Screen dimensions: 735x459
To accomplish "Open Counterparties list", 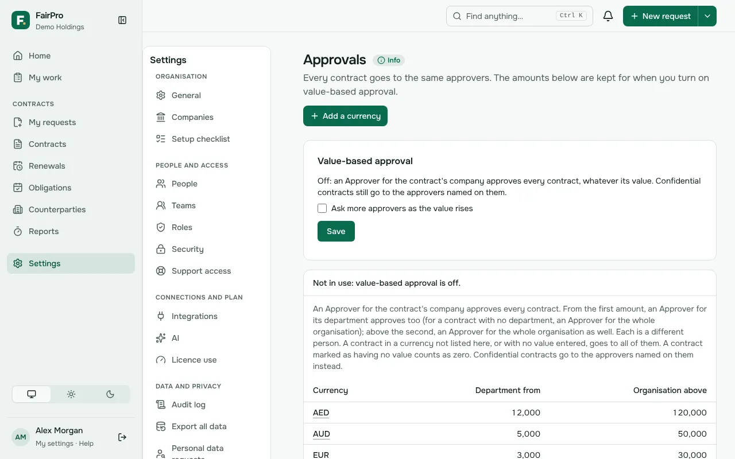I will tap(71, 209).
